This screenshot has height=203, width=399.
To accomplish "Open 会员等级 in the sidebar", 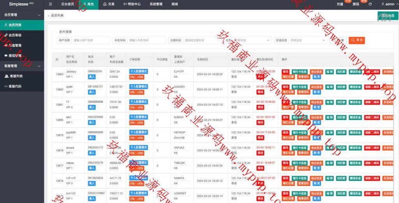I will [15, 35].
